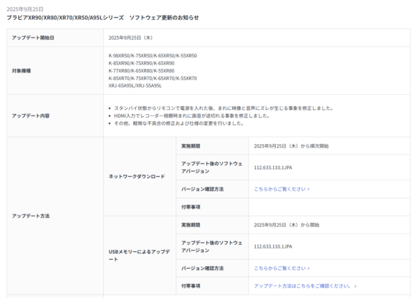Select バージョン確認方法 label in network section
The height and width of the screenshot is (298, 418).
point(202,189)
